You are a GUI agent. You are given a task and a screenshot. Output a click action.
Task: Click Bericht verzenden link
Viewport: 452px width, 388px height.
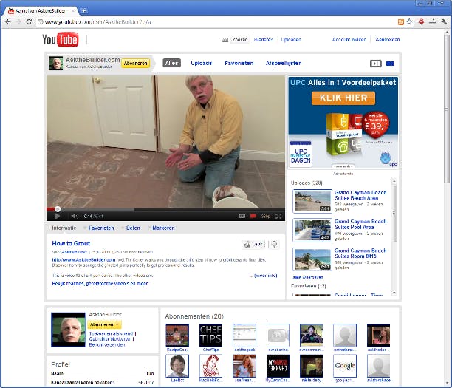point(107,344)
